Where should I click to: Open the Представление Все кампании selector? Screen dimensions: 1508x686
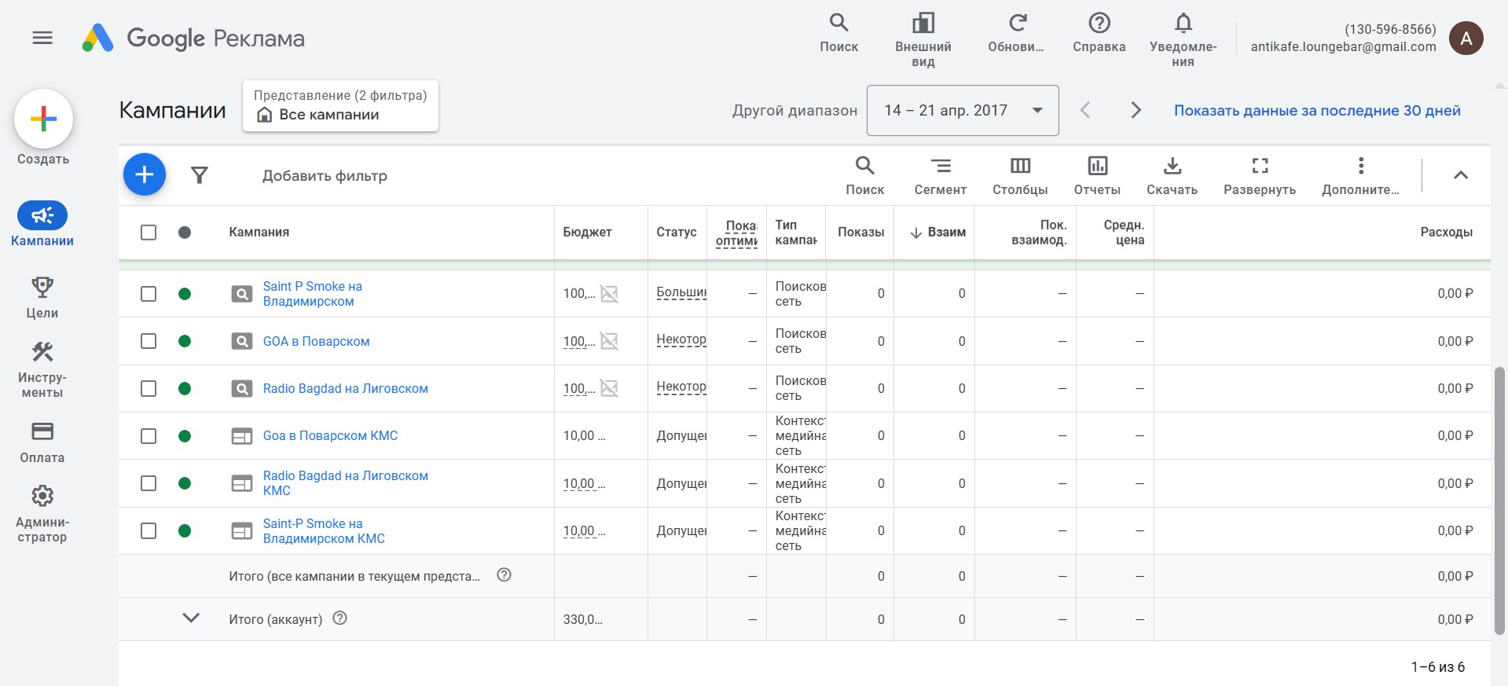tap(340, 106)
